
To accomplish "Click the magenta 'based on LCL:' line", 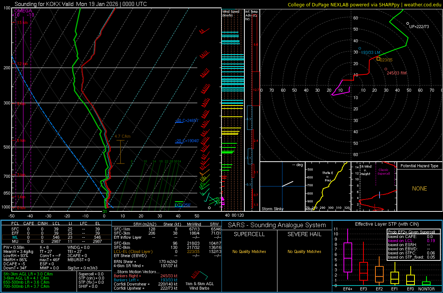I will [x=411, y=241].
